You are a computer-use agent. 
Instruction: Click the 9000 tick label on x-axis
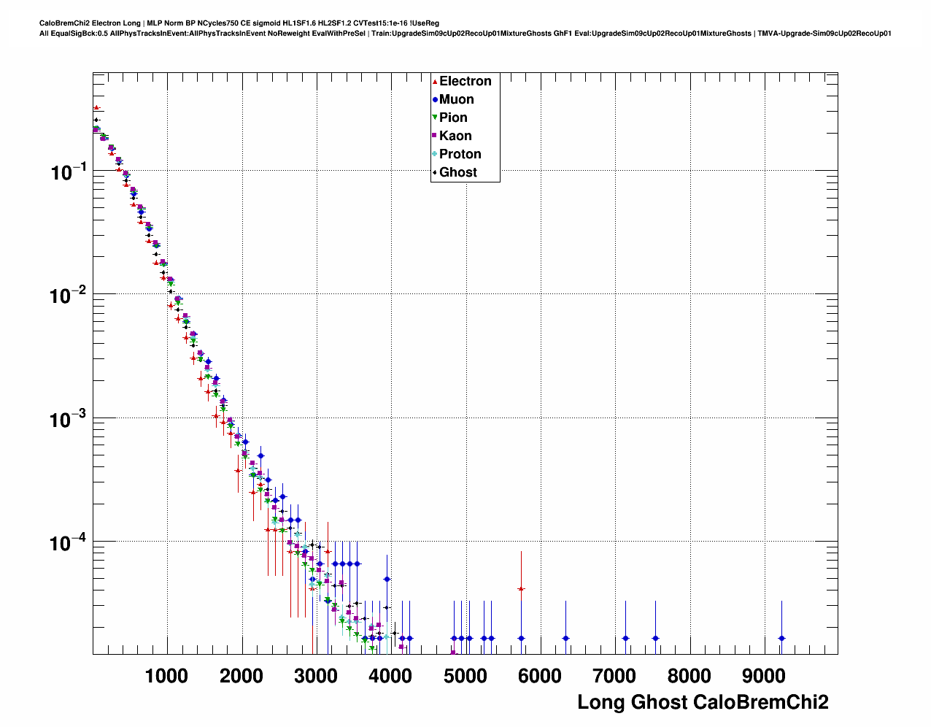coord(763,676)
